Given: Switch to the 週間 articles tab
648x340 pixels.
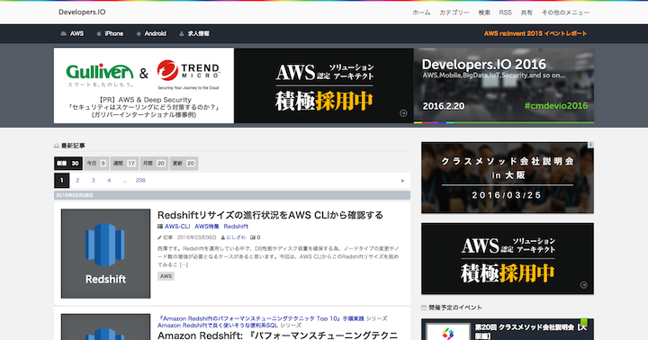Looking at the screenshot, I should pyautogui.click(x=124, y=163).
